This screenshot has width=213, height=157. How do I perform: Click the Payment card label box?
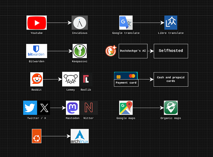[126, 83]
